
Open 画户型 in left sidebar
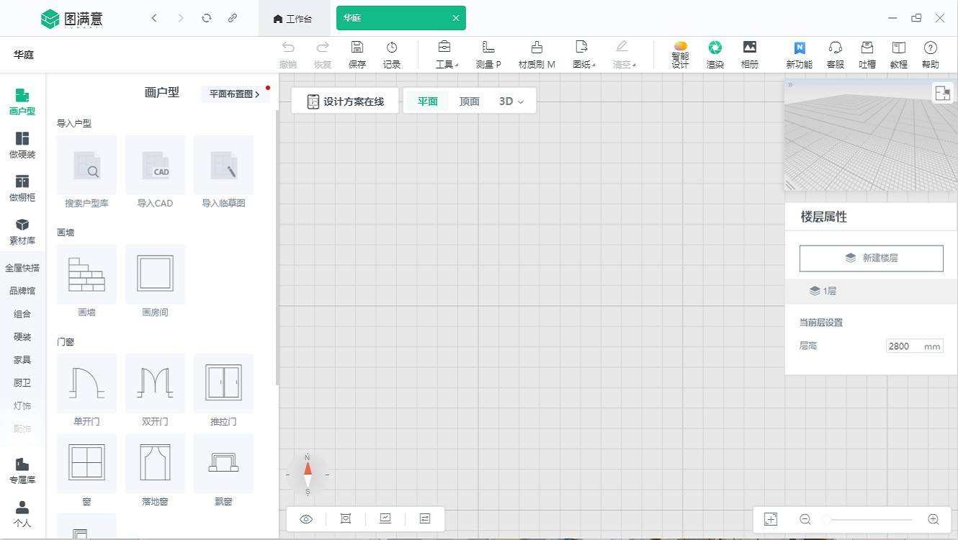[22, 102]
